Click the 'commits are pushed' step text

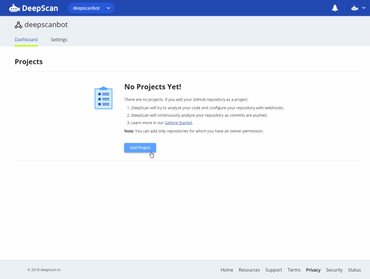tap(199, 115)
